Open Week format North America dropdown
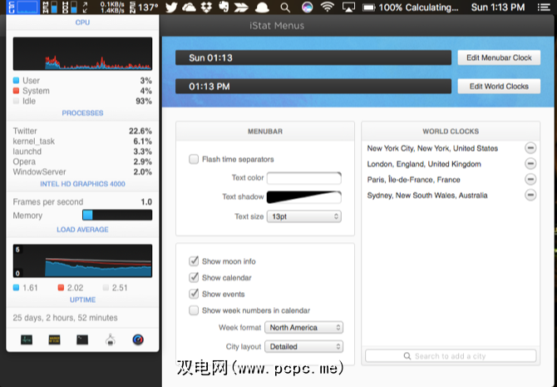Image resolution: width=557 pixels, height=387 pixels. (303, 327)
